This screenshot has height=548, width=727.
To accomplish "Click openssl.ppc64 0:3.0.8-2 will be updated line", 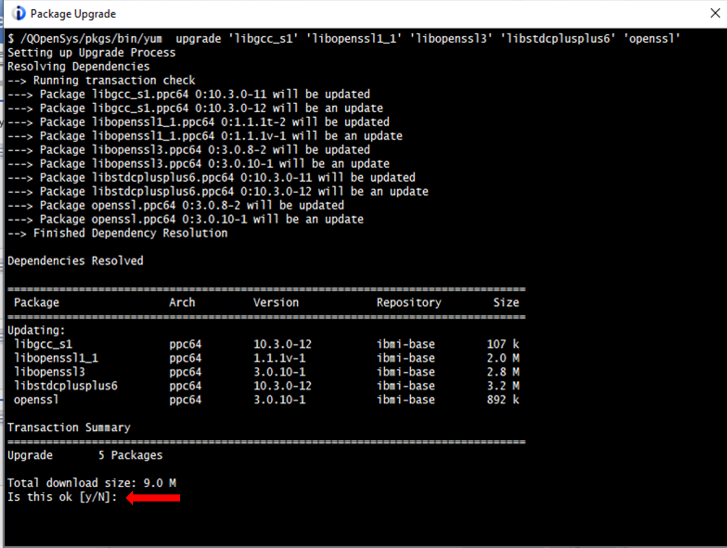I will click(x=176, y=205).
